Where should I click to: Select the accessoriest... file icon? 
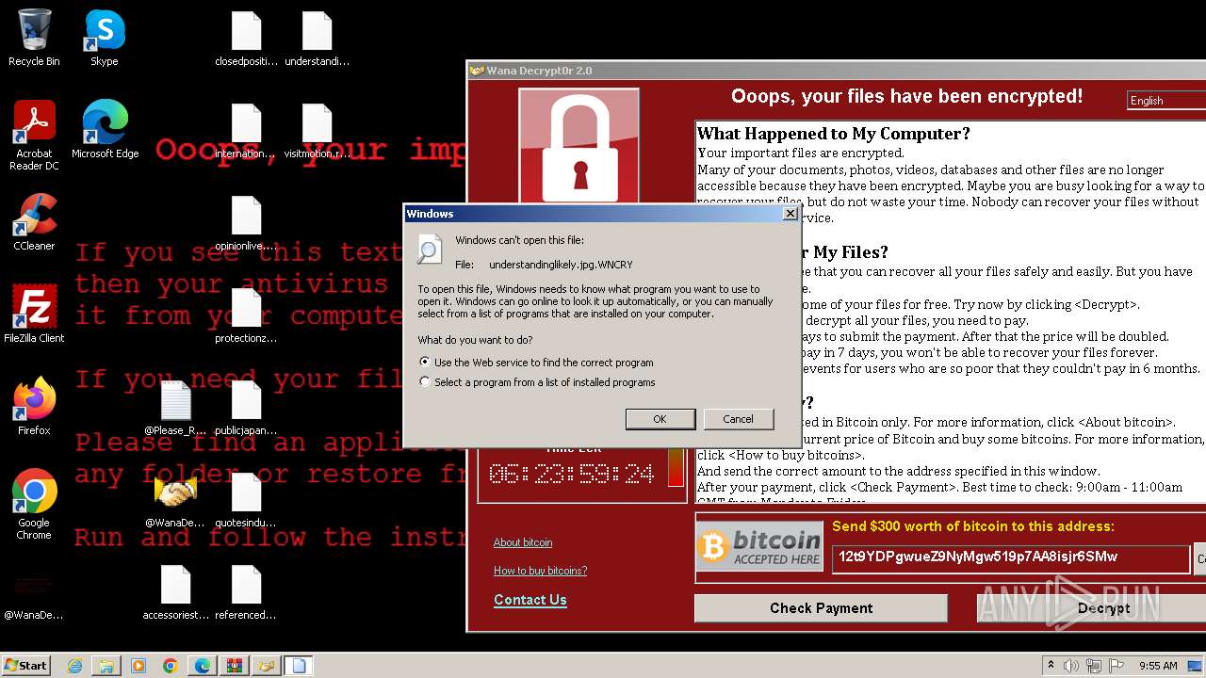pyautogui.click(x=175, y=591)
